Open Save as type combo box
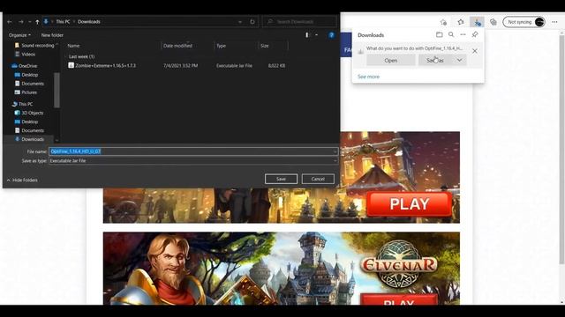 click(x=193, y=161)
